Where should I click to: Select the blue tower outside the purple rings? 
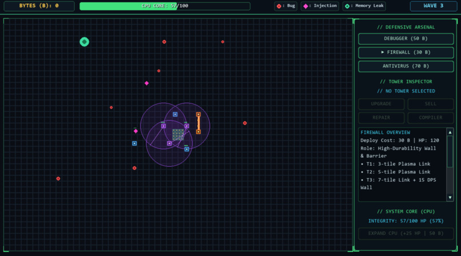point(134,143)
